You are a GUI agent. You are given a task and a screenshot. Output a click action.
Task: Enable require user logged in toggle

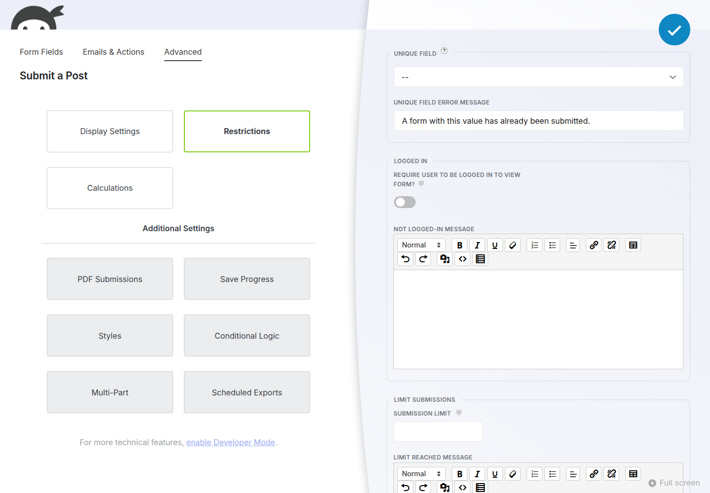(x=405, y=202)
